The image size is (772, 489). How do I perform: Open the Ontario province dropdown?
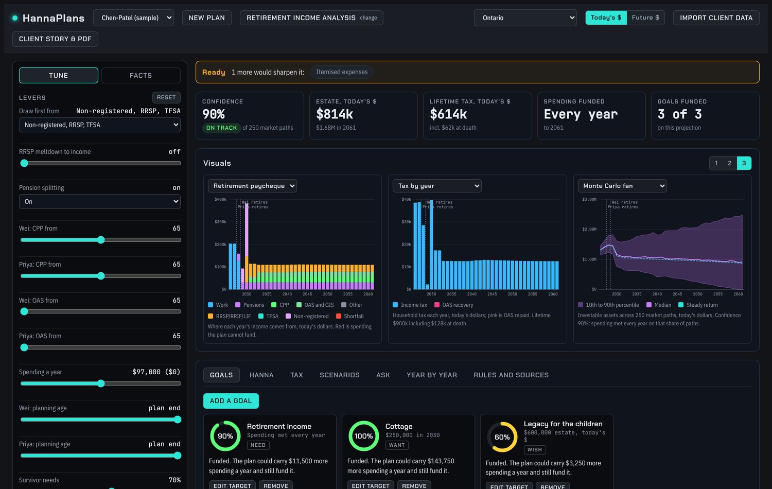pyautogui.click(x=525, y=18)
